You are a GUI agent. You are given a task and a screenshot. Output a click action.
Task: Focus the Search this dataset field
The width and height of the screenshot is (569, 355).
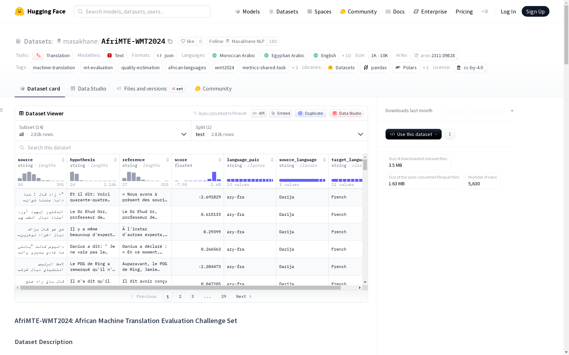[x=191, y=147]
